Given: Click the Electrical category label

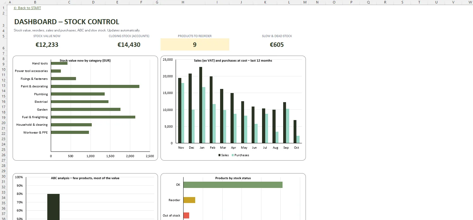Looking at the screenshot, I should pos(41,102).
